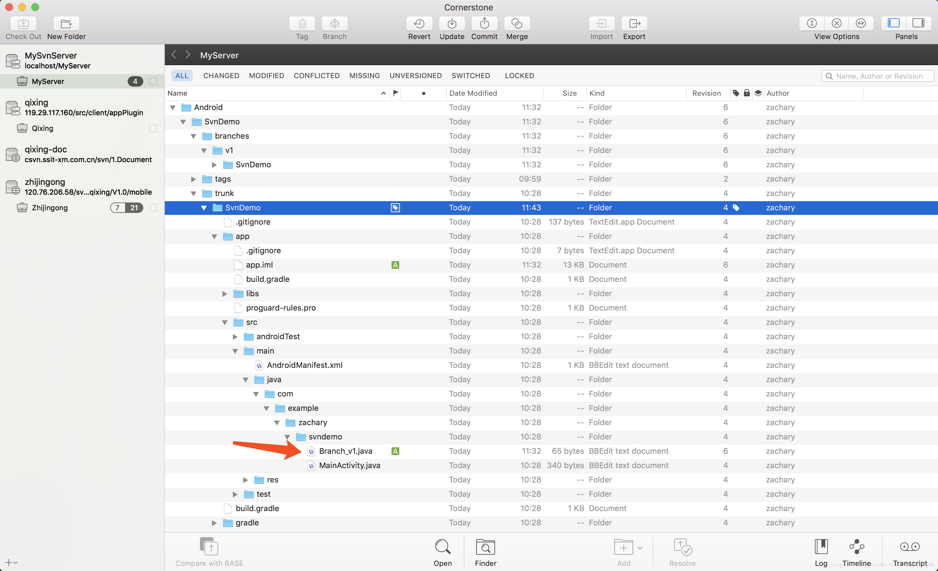Expand the androidTest folder
This screenshot has width=938, height=571.
pyautogui.click(x=235, y=337)
